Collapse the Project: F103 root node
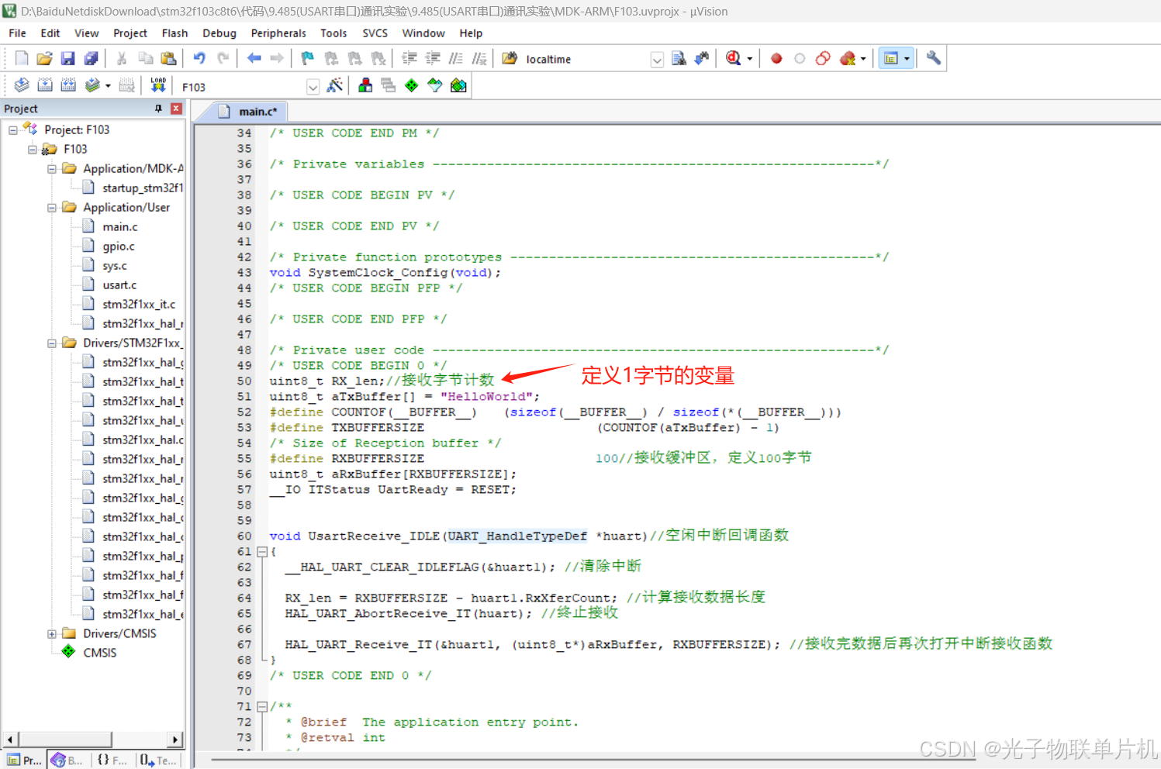The width and height of the screenshot is (1161, 769). point(13,130)
